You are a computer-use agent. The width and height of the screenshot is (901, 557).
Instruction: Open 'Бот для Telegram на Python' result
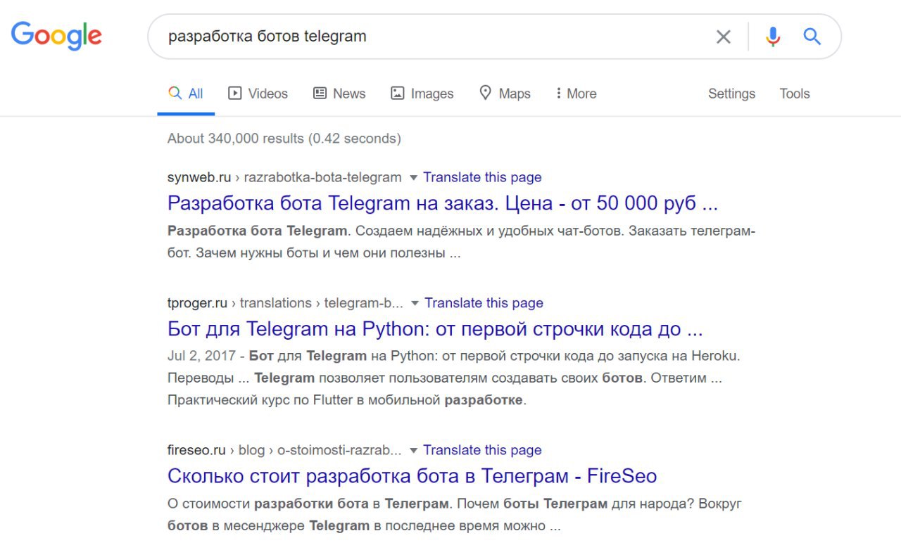pos(435,329)
